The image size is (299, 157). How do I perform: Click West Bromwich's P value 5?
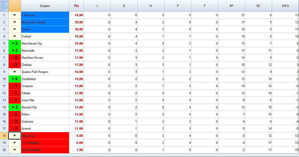[x=178, y=150]
